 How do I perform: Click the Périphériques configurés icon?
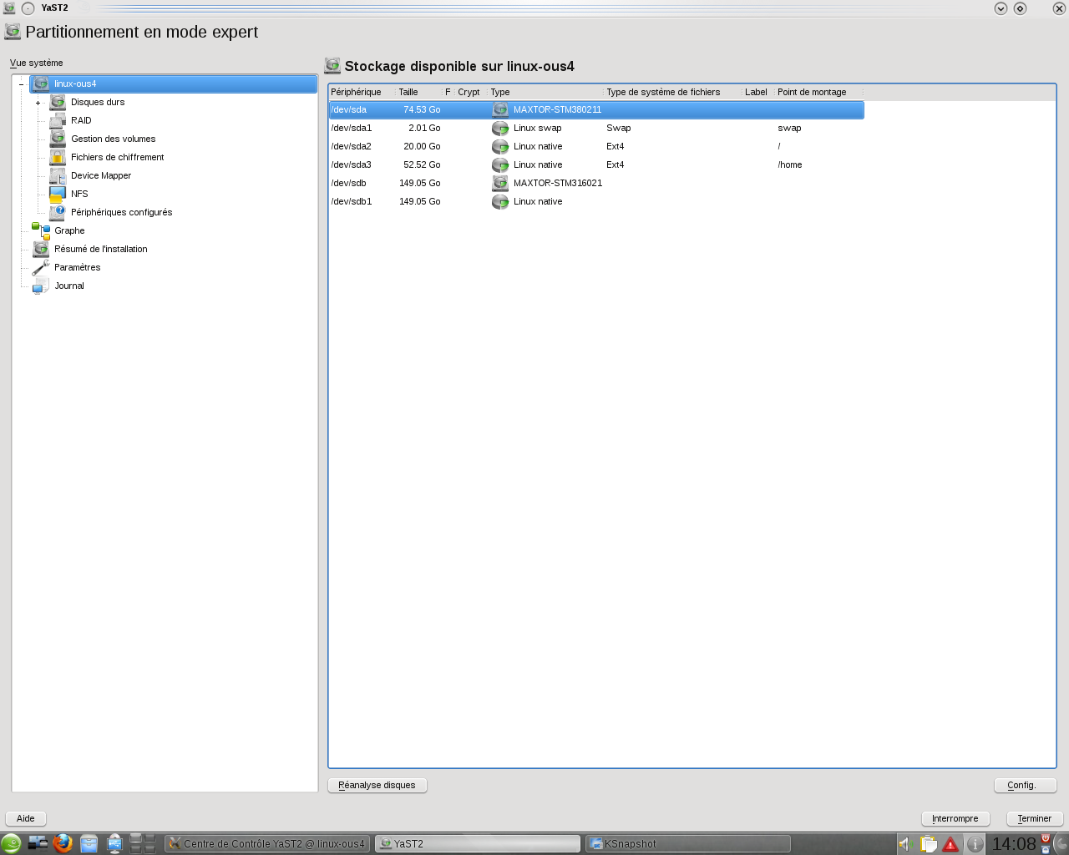[x=58, y=212]
